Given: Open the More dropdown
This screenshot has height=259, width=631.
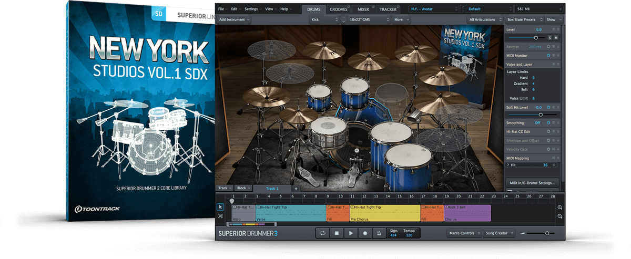Looking at the screenshot, I should click(401, 19).
